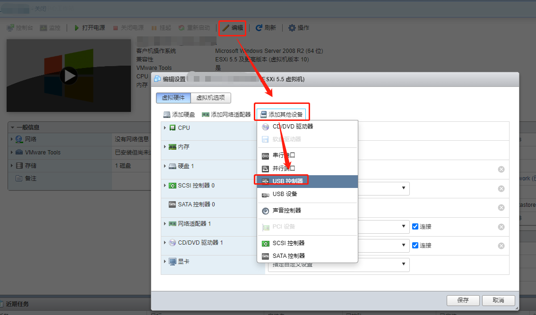
Task: Select Serial port menu entry
Action: pos(307,155)
